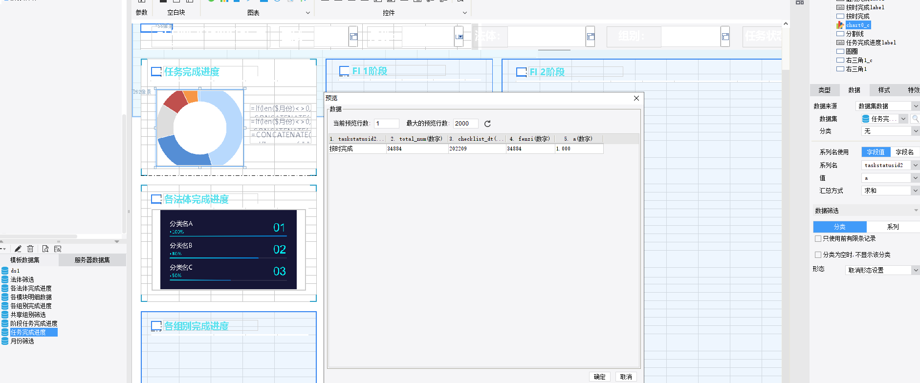This screenshot has width=920, height=383.
Task: Open the 样式 tab in property panel
Action: [x=884, y=90]
